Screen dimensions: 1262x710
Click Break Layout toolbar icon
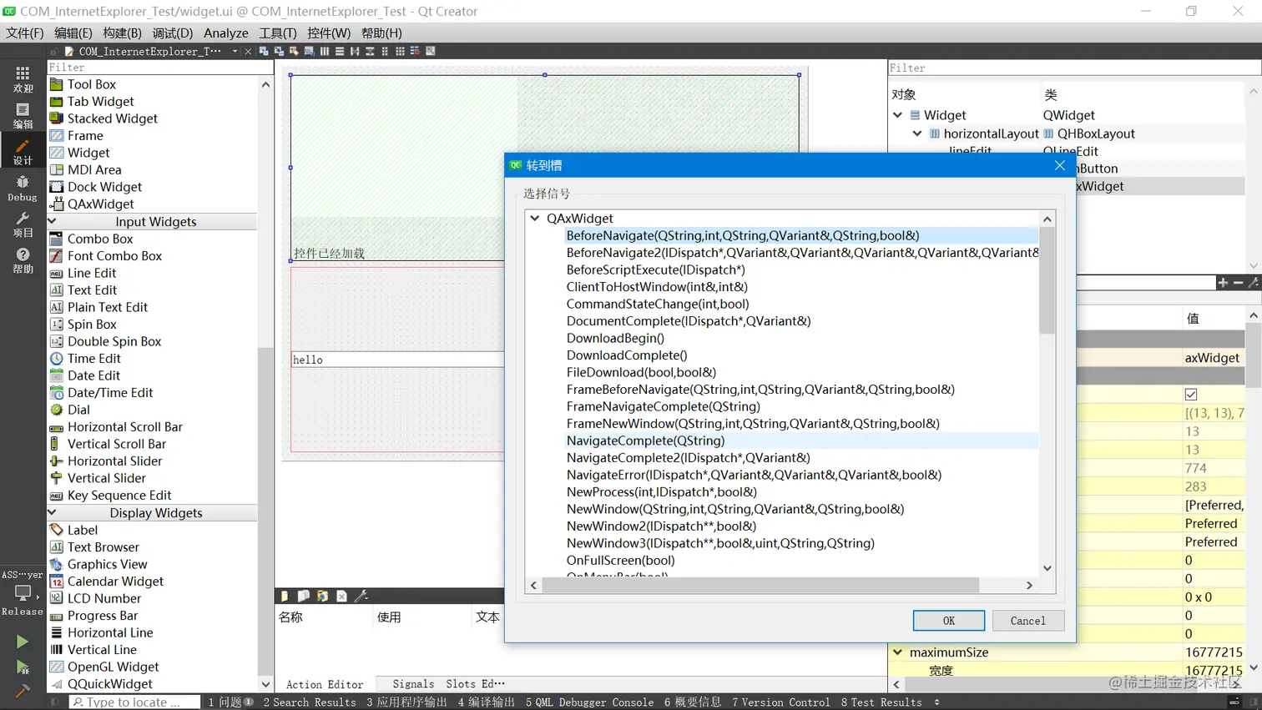tap(415, 51)
